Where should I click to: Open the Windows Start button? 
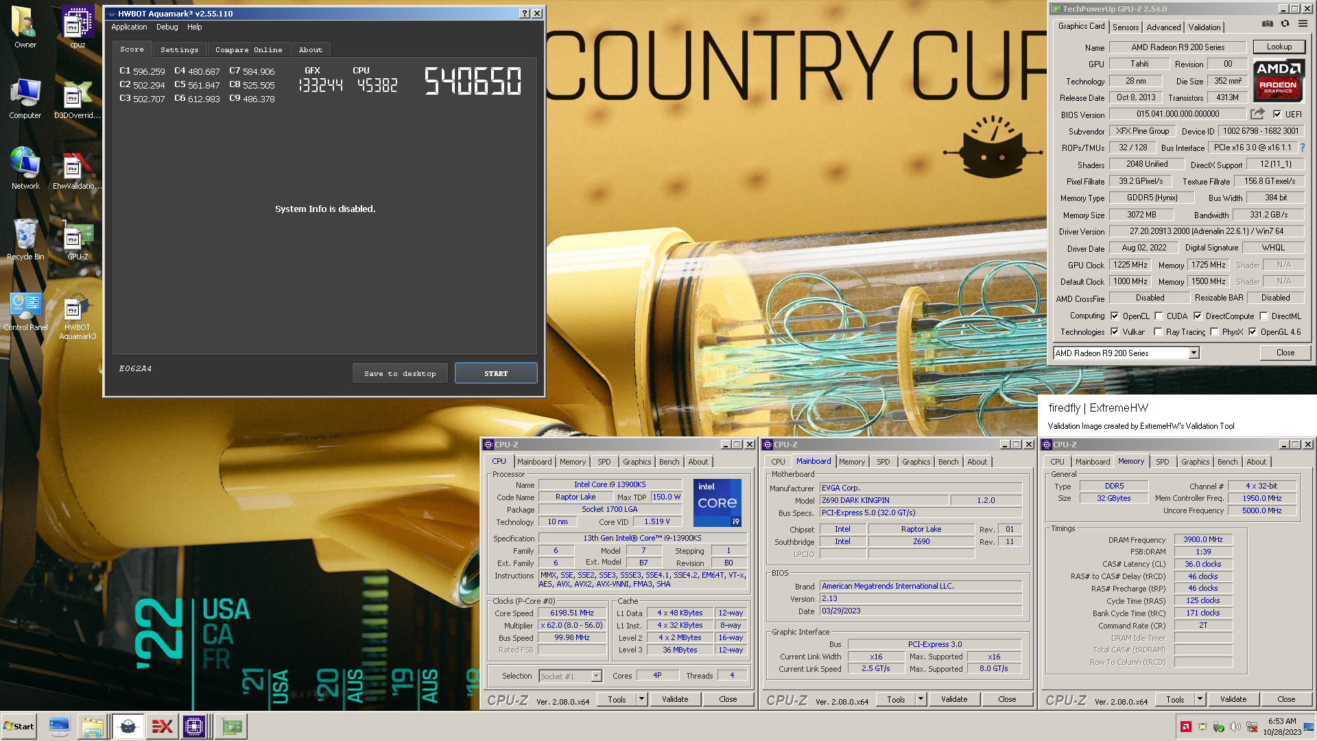tap(19, 727)
